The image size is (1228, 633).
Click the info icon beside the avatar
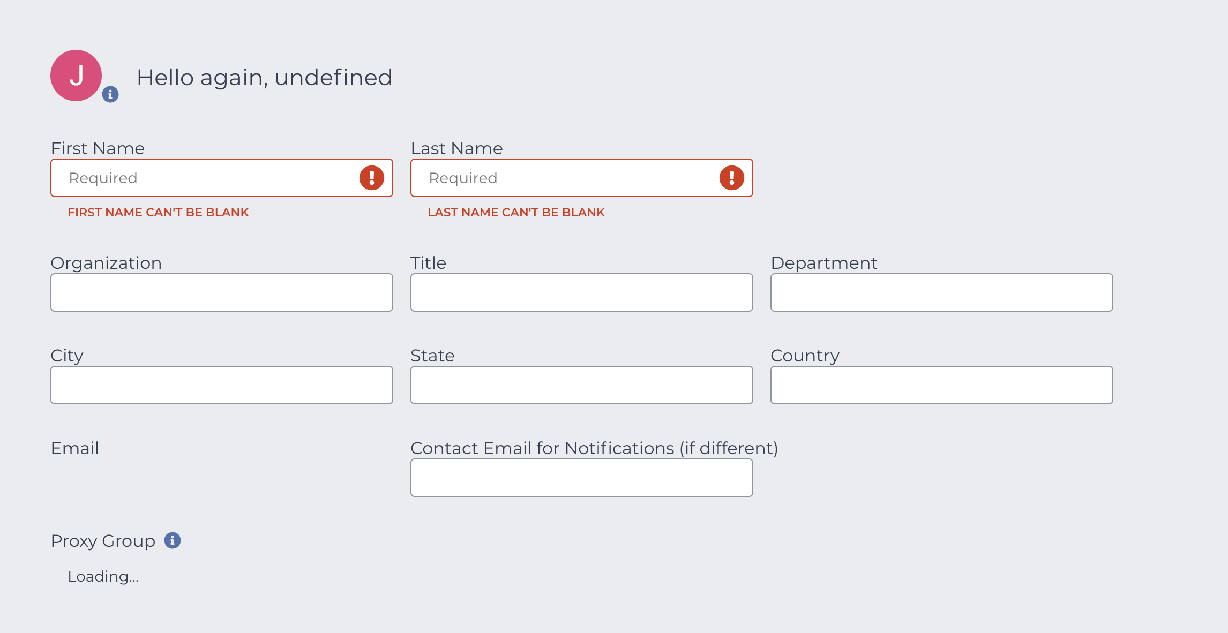(110, 94)
